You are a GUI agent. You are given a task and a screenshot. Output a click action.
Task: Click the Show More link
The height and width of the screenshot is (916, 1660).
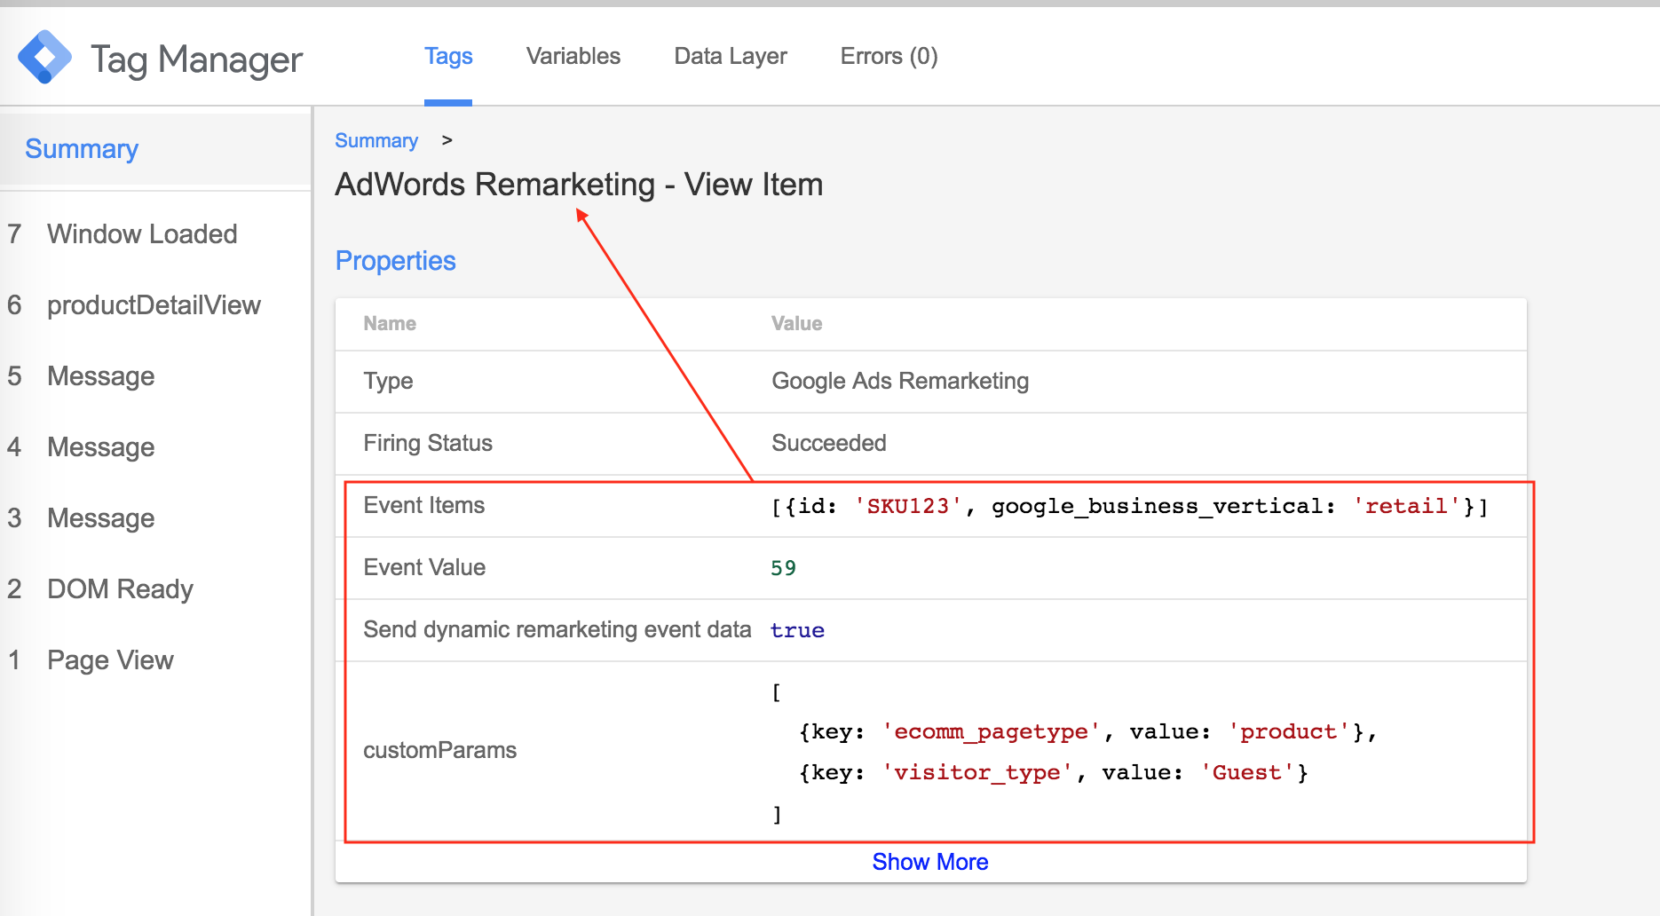coord(930,862)
